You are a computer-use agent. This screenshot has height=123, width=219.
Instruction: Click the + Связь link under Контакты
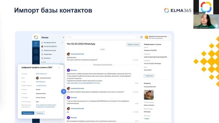(146, 119)
